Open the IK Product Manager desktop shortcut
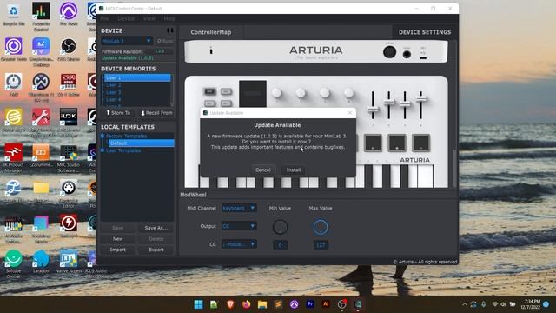This screenshot has width=556, height=313. coord(14,158)
